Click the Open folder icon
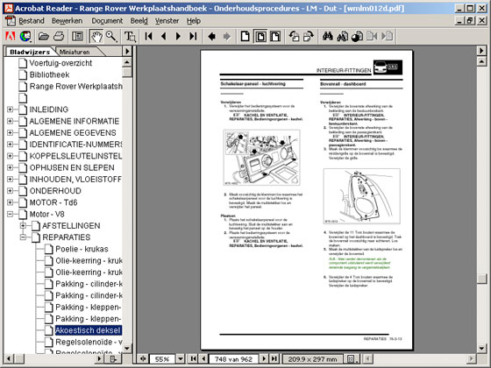This screenshot has width=491, height=368. click(44, 36)
